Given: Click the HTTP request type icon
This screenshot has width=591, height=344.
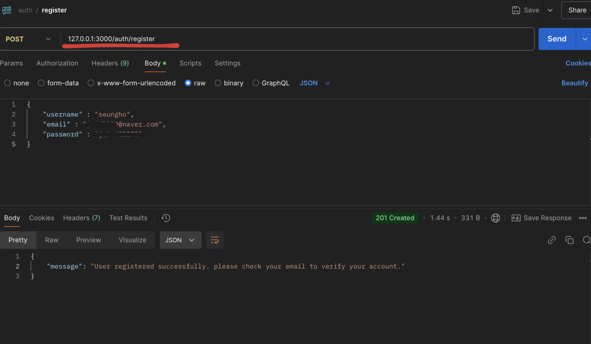Looking at the screenshot, I should pyautogui.click(x=7, y=10).
